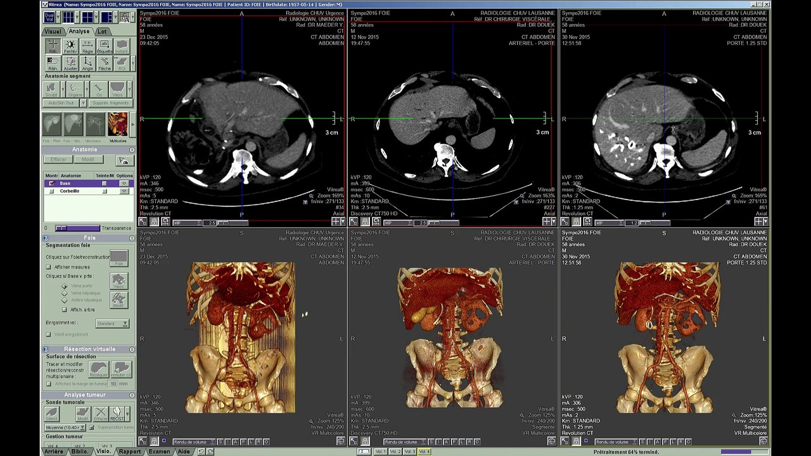
Task: Switch to the Visuel tab
Action: point(53,31)
